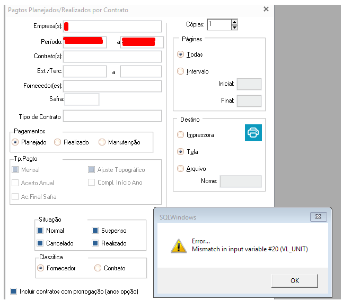Close the Pagtos Planejados/Realizados window
Image resolution: width=343 pixels, height=301 pixels.
pyautogui.click(x=266, y=9)
